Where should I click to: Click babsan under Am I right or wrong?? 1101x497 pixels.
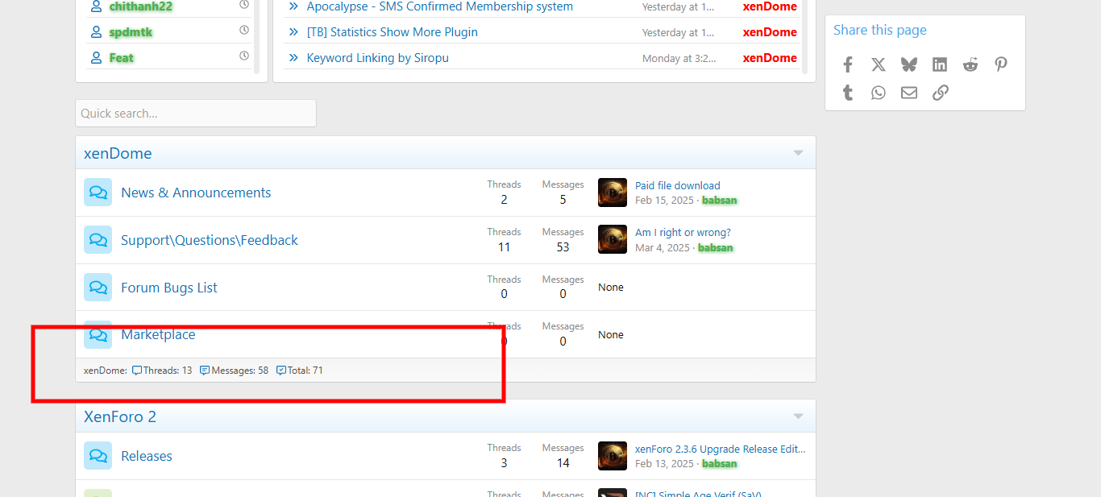[x=715, y=247]
